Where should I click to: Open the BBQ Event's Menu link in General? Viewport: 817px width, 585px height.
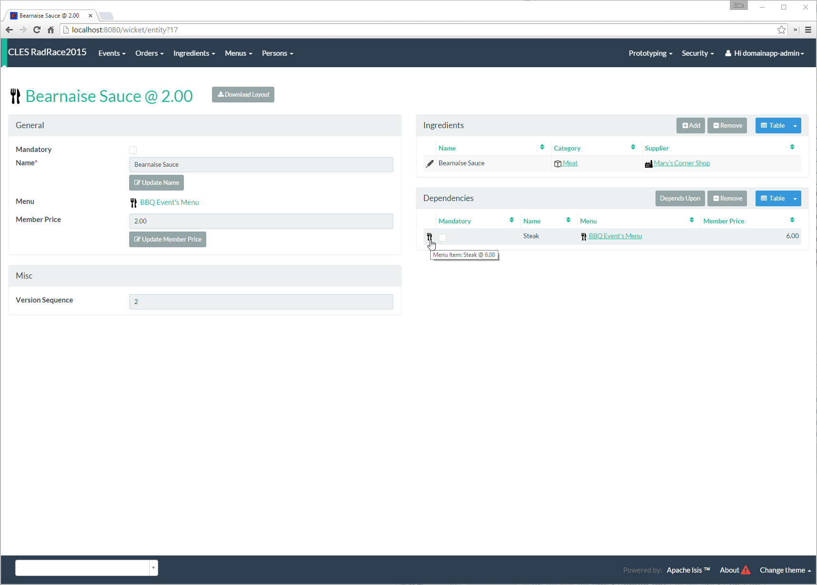pyautogui.click(x=170, y=202)
